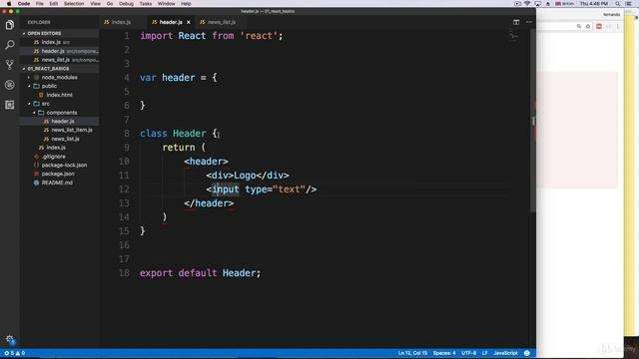Open the Go menu
Image resolution: width=639 pixels, height=359 pixels.
point(110,4)
